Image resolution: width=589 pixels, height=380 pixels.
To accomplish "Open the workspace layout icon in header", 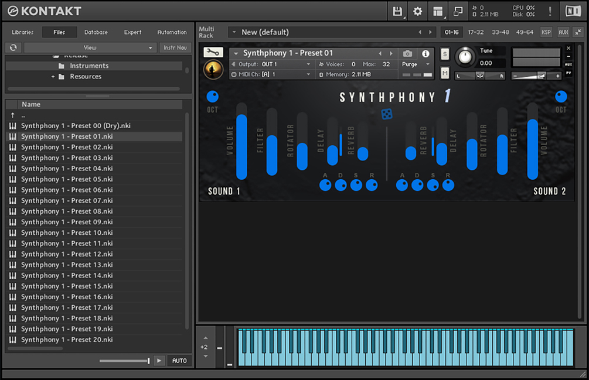I will coord(438,11).
